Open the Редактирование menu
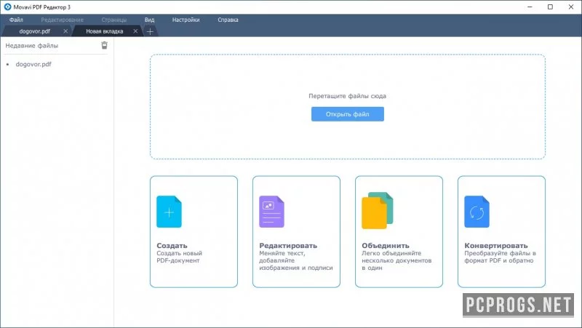This screenshot has width=582, height=328. (x=62, y=20)
